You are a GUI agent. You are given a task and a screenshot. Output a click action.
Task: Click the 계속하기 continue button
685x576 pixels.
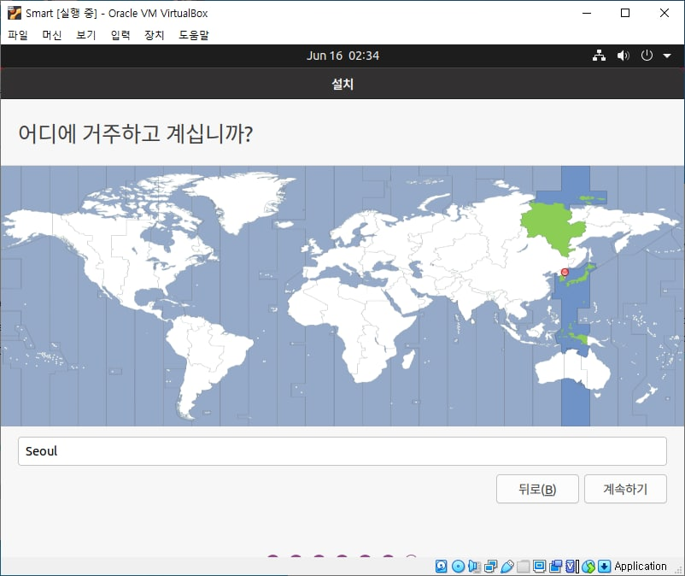tap(625, 489)
